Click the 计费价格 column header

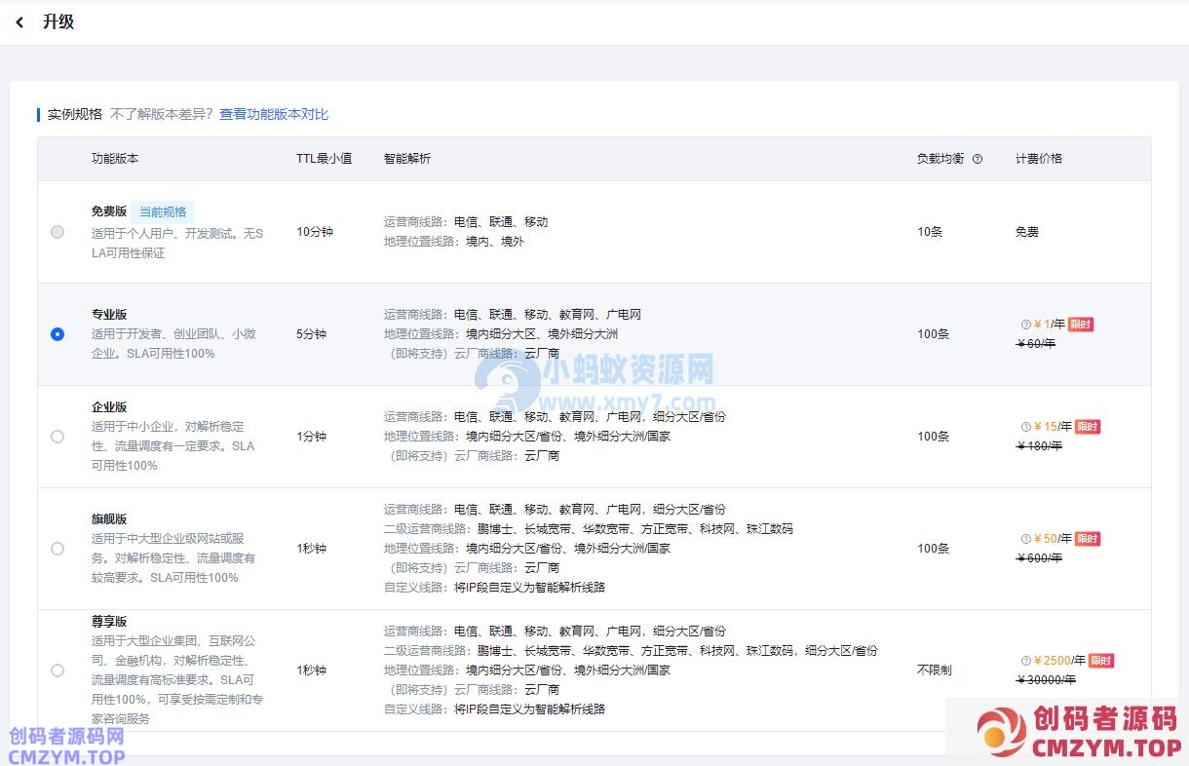tap(1039, 158)
